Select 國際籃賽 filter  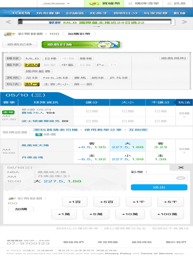point(38,71)
